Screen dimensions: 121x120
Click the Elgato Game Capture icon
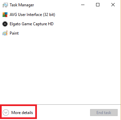point(5,24)
